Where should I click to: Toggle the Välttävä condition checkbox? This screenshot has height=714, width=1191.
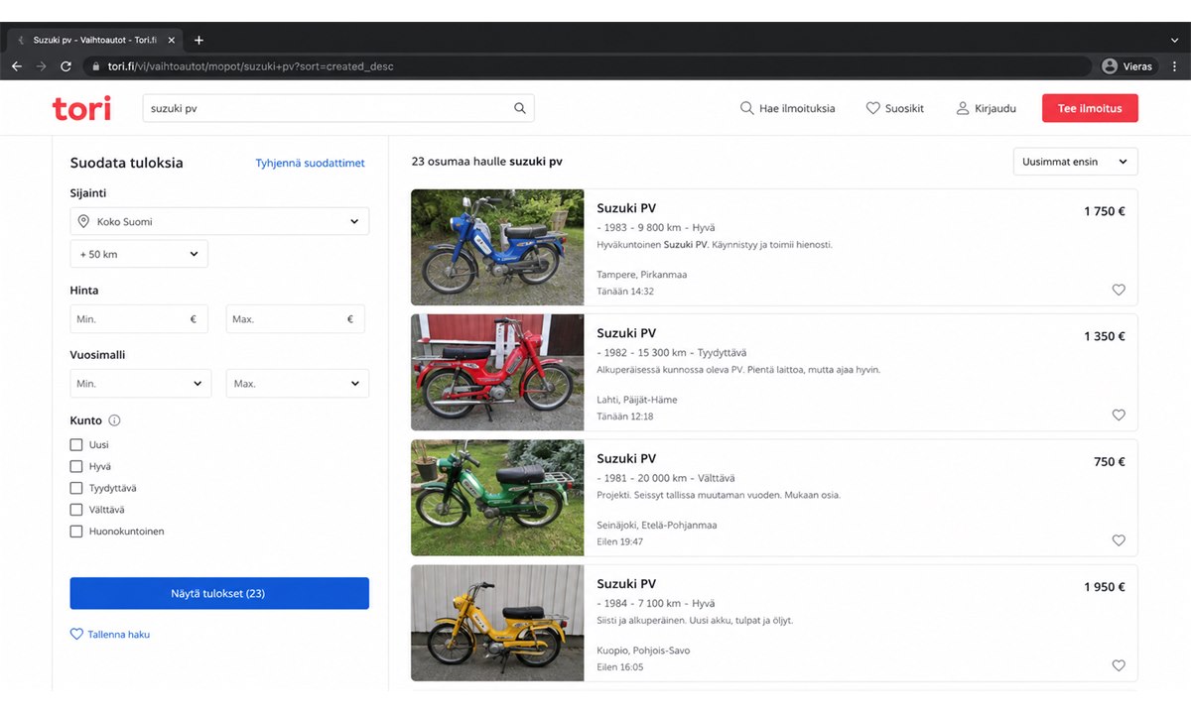[76, 510]
